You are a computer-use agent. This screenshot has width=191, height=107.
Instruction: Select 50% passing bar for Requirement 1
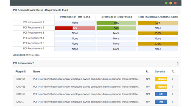click(x=116, y=23)
